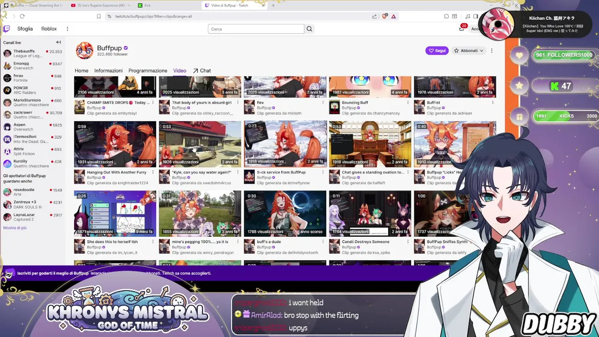Viewport: 599px width, 337px height.
Task: Open the 'CHAMP SMITE DROPS' clip title
Action: point(118,103)
